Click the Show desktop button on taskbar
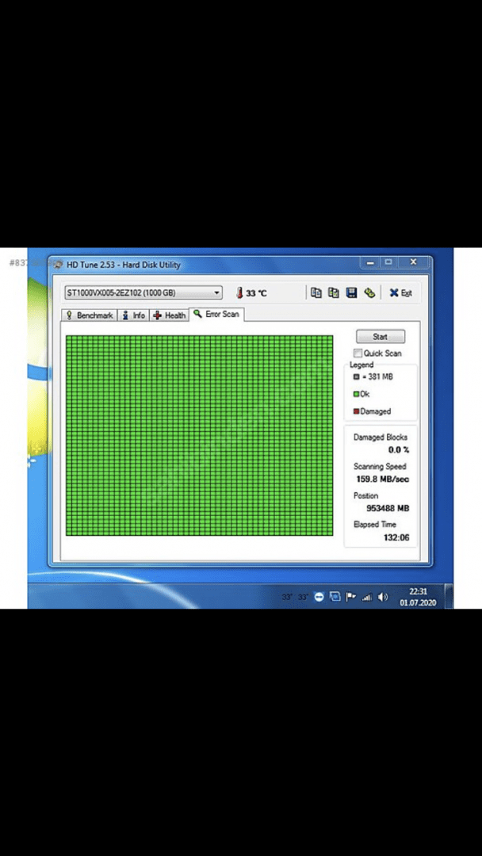Screen dimensions: 482x856 click(x=449, y=595)
